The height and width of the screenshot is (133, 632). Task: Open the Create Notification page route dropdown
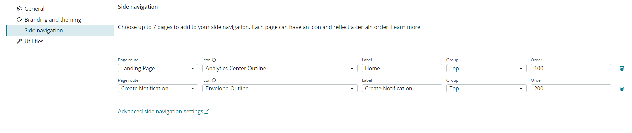[158, 88]
